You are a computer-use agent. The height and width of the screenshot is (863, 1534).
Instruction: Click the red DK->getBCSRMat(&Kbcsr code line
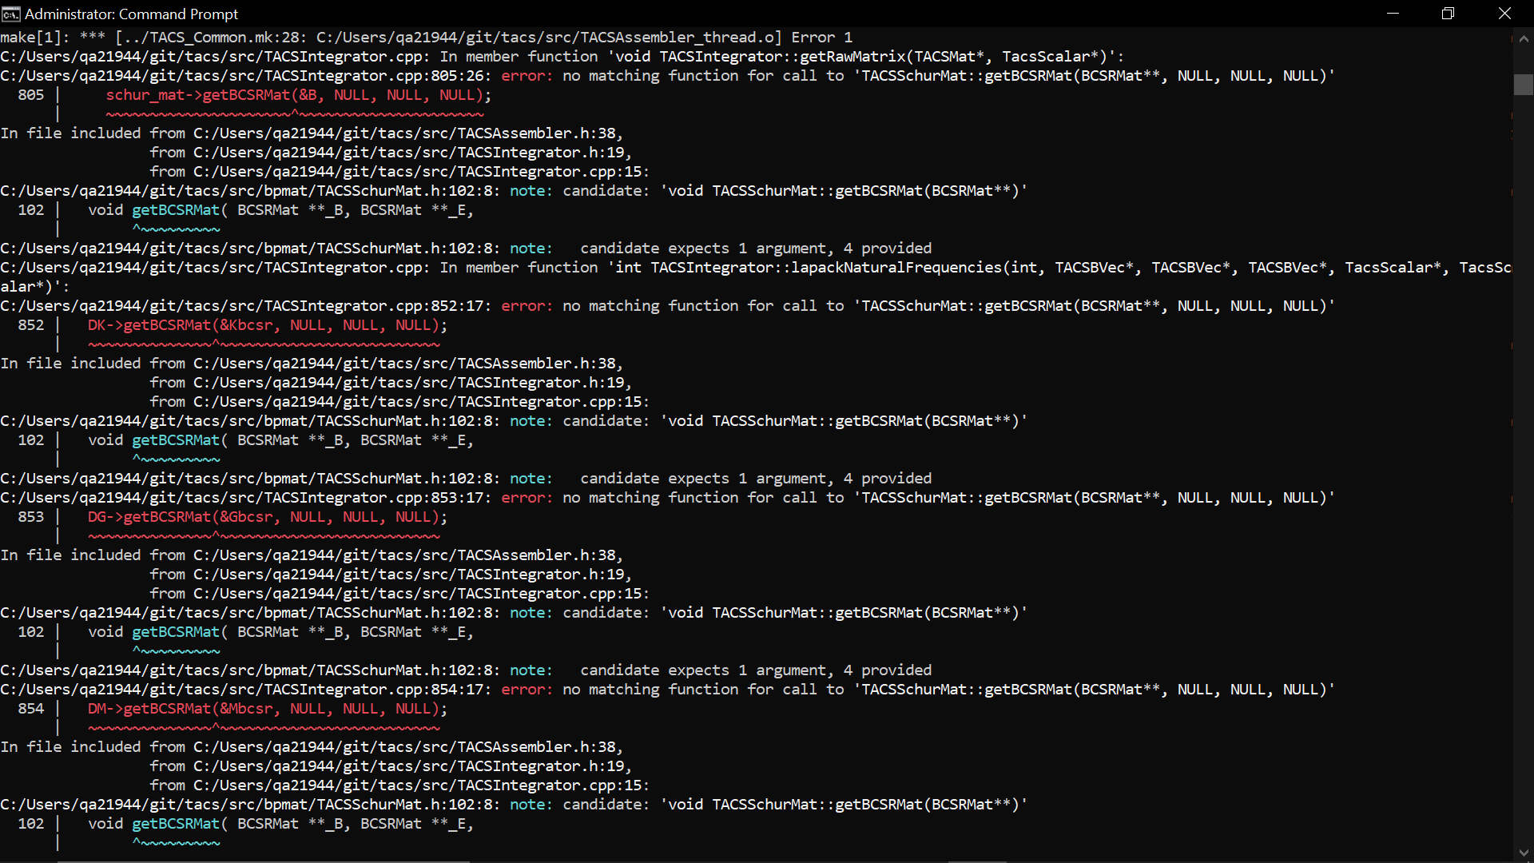[267, 325]
